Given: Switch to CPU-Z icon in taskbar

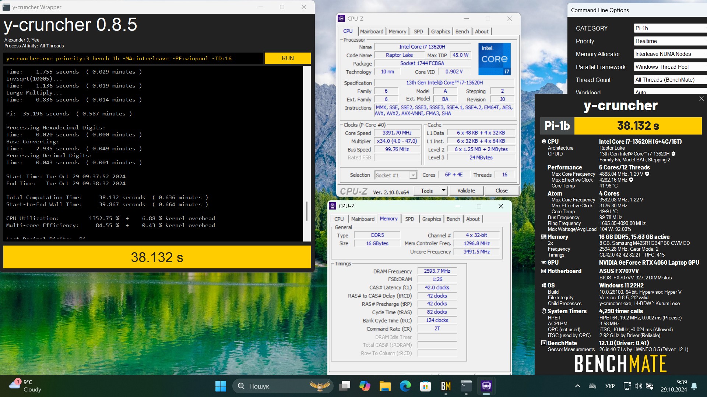Looking at the screenshot, I should tap(486, 386).
